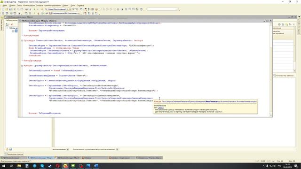
Task: Open the Администрирование menu
Action: click(x=52, y=6)
